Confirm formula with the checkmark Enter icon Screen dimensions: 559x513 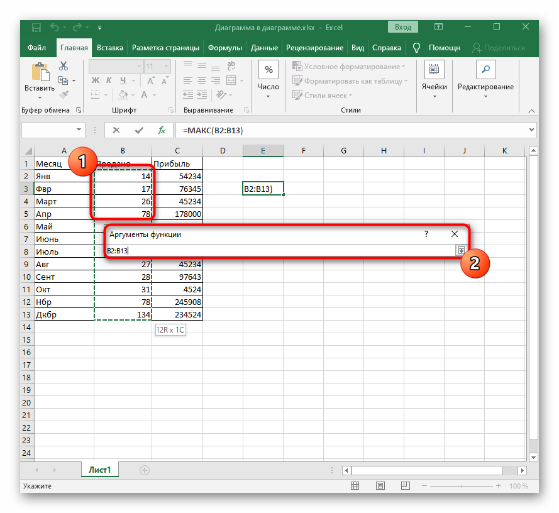[x=139, y=130]
